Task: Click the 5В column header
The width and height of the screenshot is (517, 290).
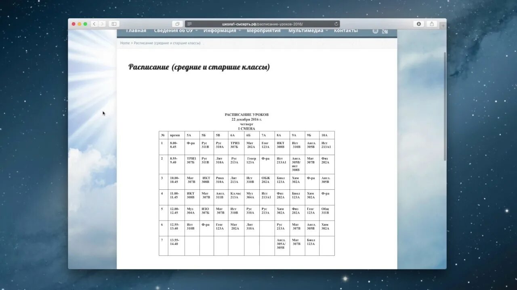Action: pyautogui.click(x=221, y=135)
